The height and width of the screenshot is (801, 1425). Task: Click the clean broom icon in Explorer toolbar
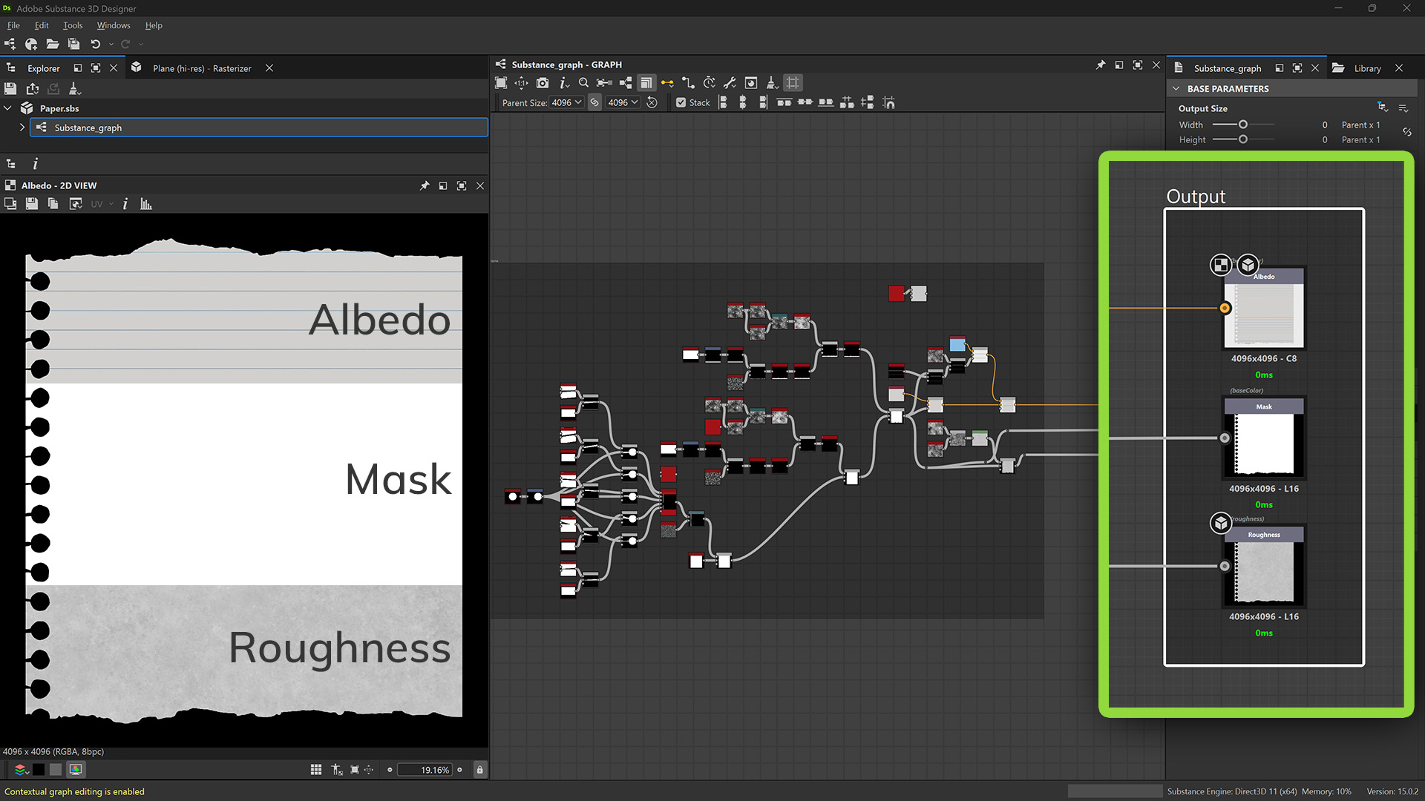tap(74, 89)
